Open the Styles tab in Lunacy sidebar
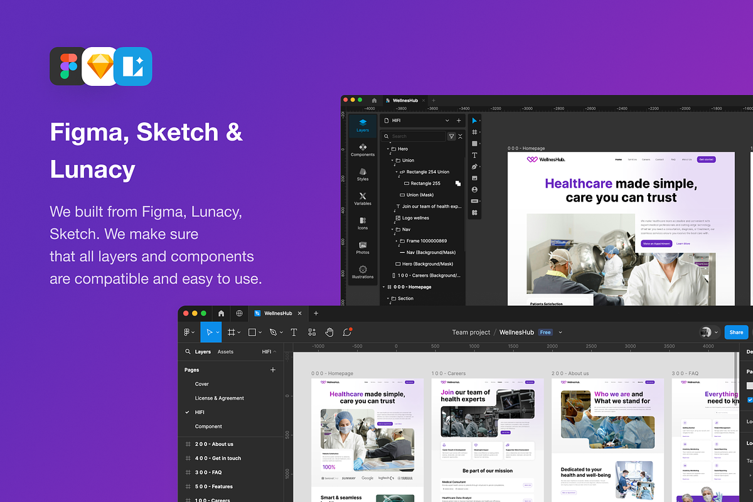This screenshot has height=502, width=753. tap(363, 174)
